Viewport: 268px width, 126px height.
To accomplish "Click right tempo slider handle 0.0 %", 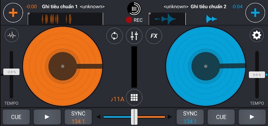I will coord(257,75).
